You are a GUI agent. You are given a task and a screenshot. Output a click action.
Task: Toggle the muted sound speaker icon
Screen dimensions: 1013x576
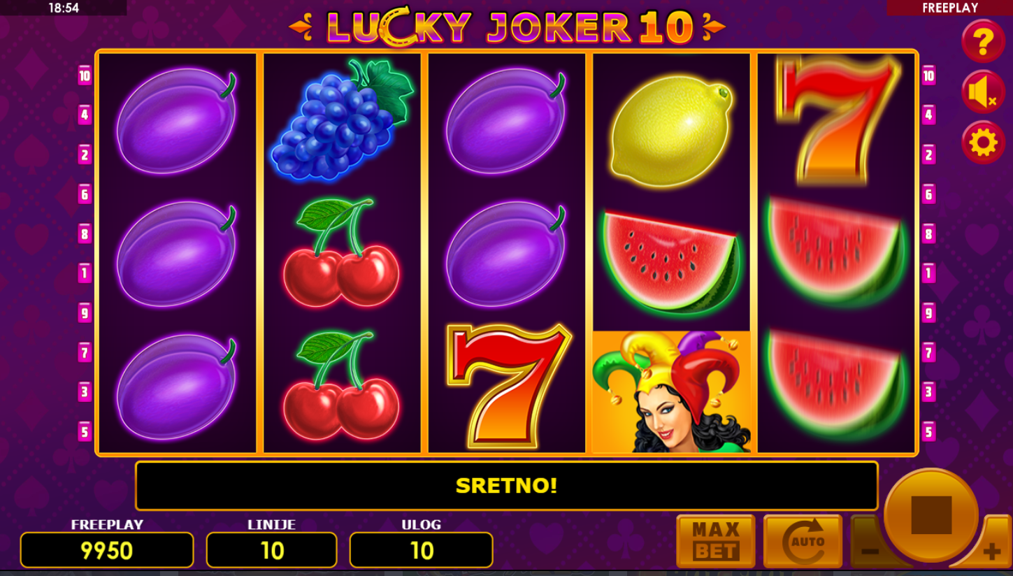coord(983,92)
